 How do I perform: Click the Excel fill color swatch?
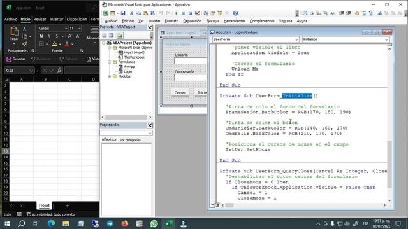click(55, 44)
